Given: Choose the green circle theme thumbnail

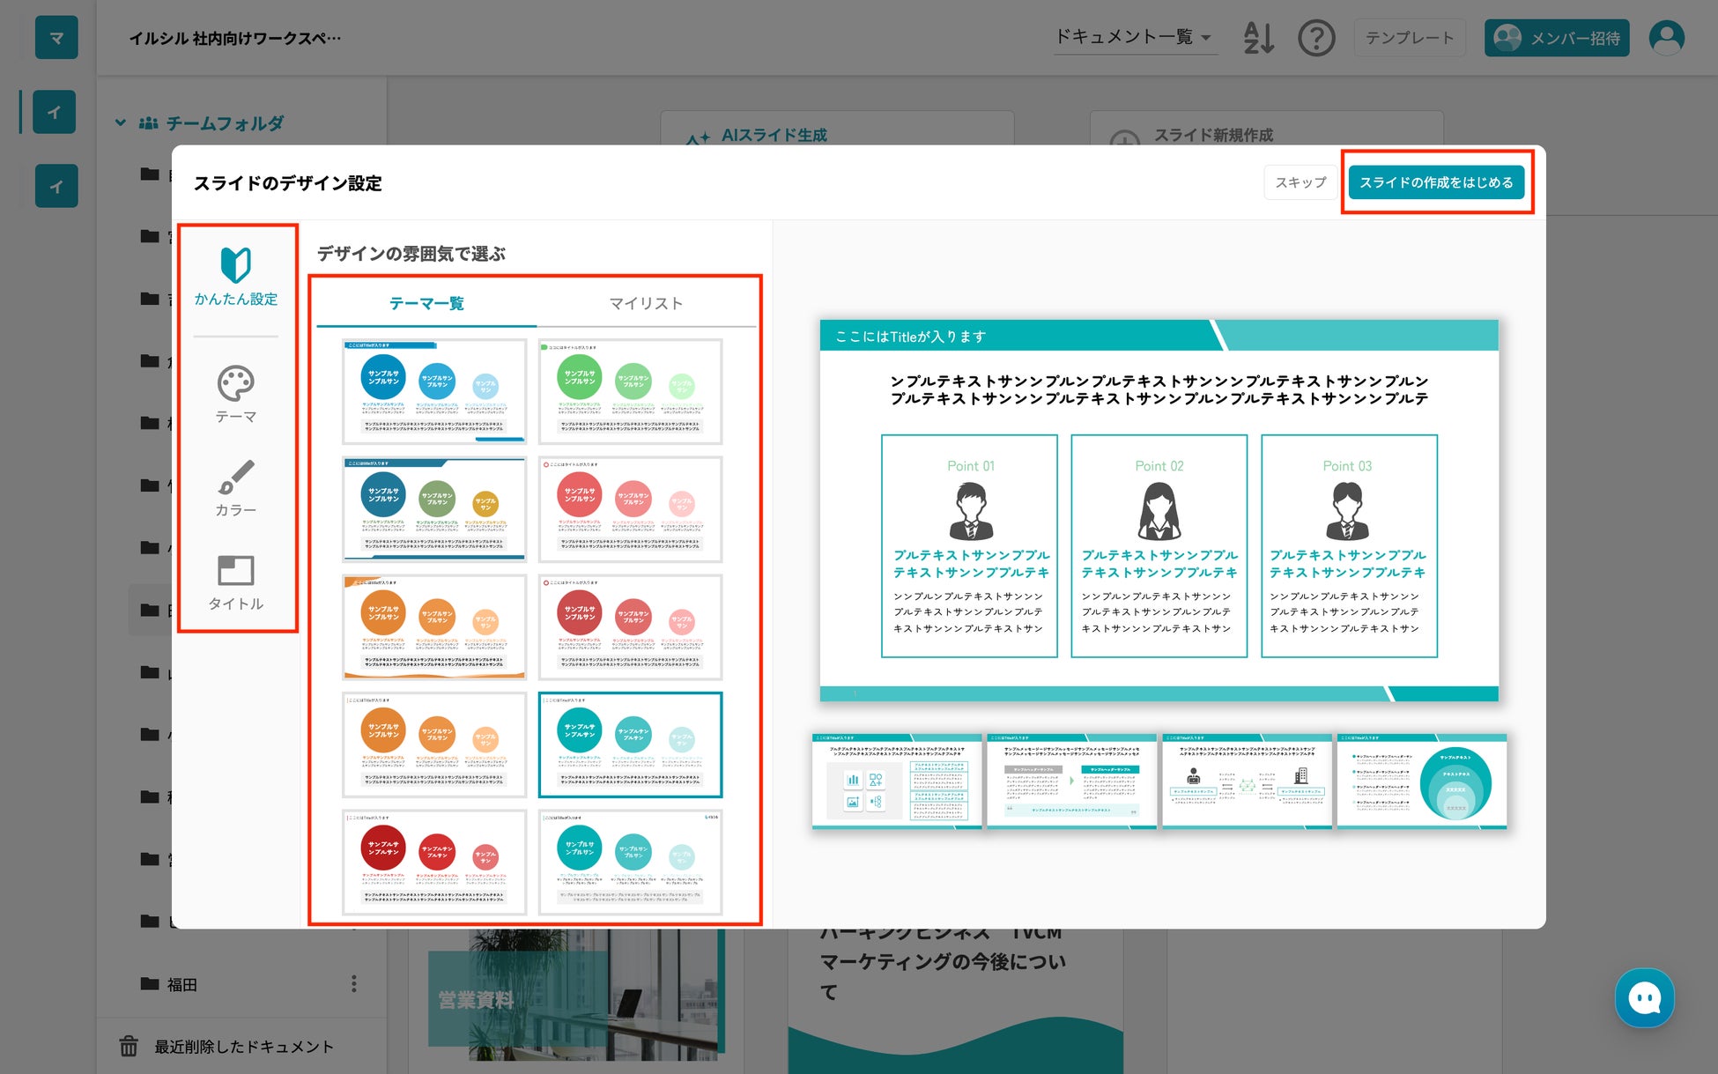Looking at the screenshot, I should 630,391.
